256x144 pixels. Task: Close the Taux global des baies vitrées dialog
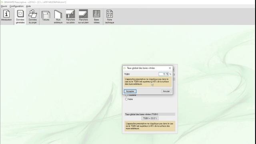click(x=170, y=68)
